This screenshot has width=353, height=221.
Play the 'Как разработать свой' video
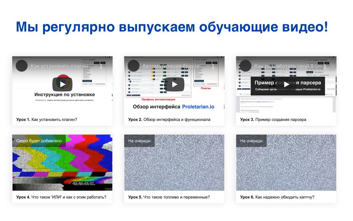[286, 84]
